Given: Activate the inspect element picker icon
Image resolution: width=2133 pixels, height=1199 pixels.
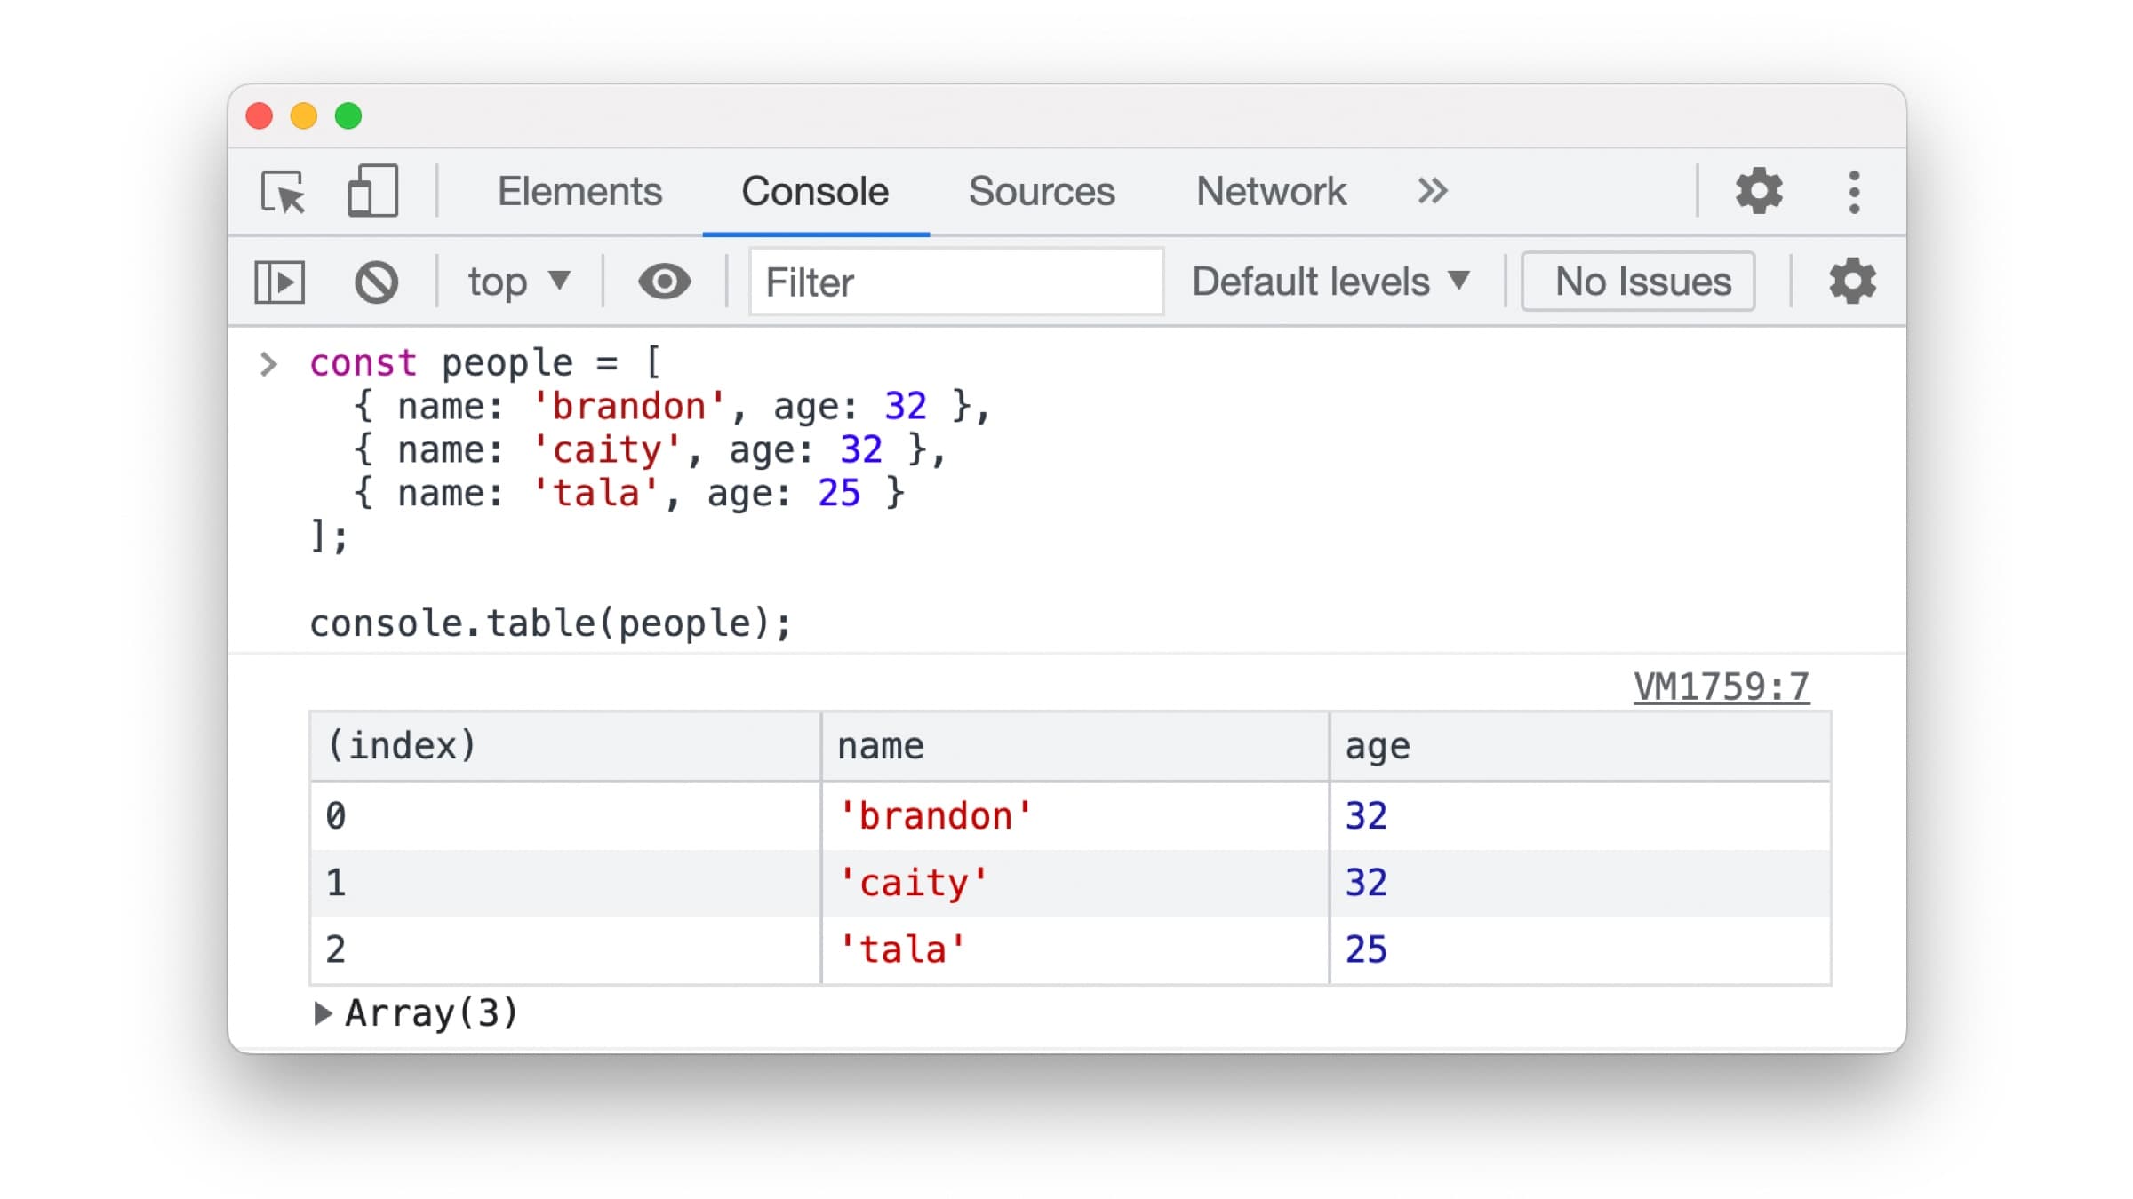Looking at the screenshot, I should click(283, 191).
